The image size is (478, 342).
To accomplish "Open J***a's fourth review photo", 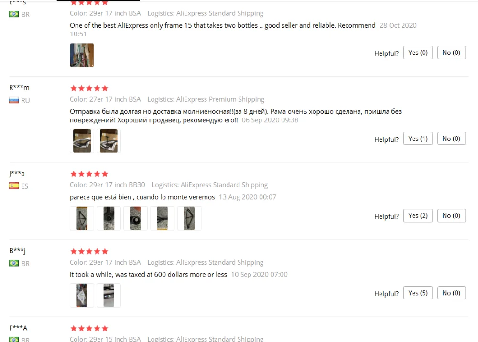I will 162,218.
